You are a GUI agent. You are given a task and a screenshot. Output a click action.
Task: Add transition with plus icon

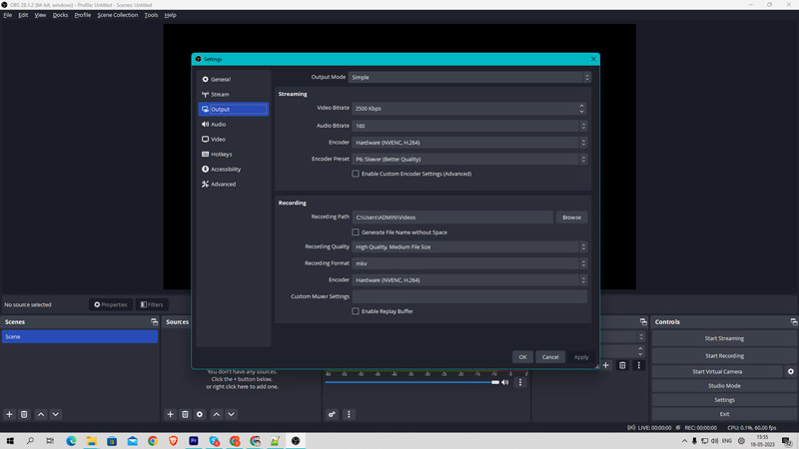(x=605, y=365)
